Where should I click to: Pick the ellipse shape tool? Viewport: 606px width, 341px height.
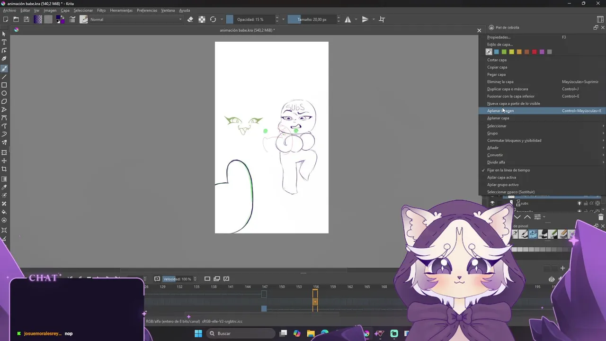[4, 93]
